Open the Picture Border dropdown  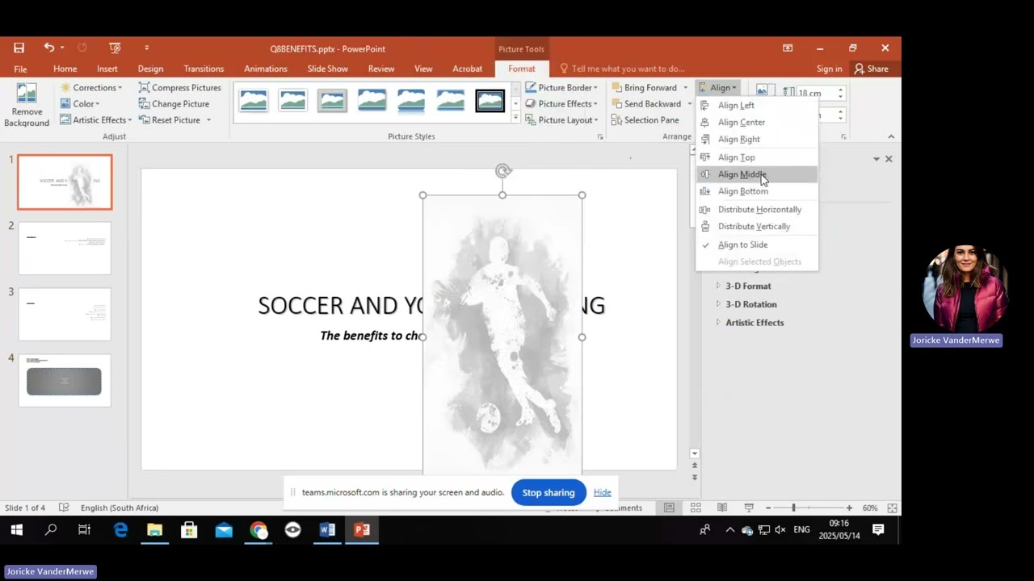(561, 87)
